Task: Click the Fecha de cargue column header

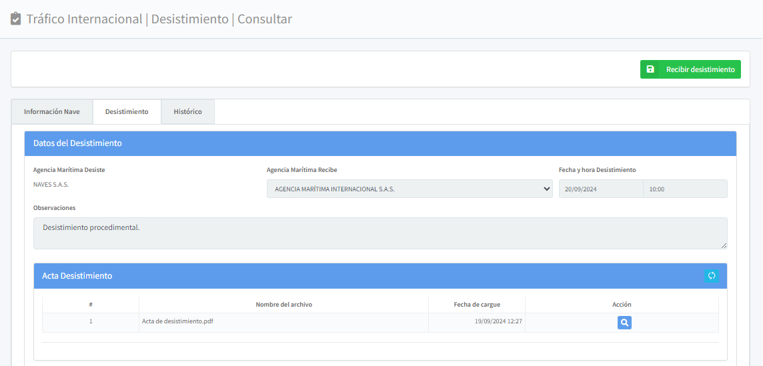Action: tap(477, 305)
